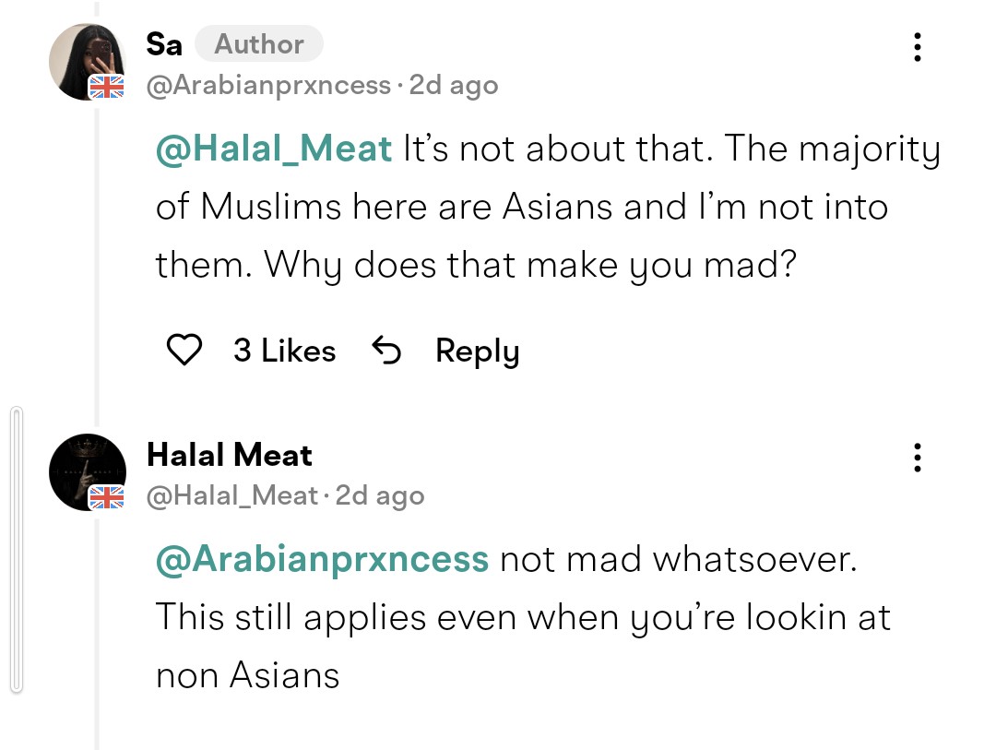Click the reply arrow icon

(x=386, y=350)
